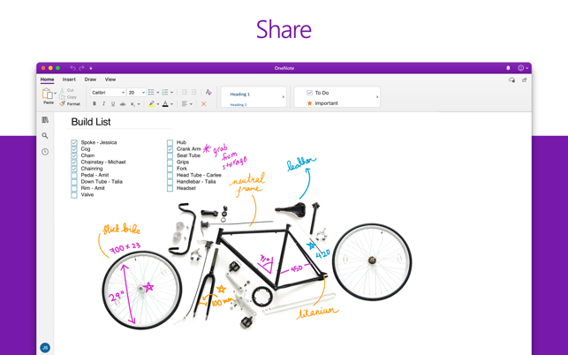Select the bicycle parts image
Image resolution: width=568 pixels, height=355 pixels.
pyautogui.click(x=256, y=267)
